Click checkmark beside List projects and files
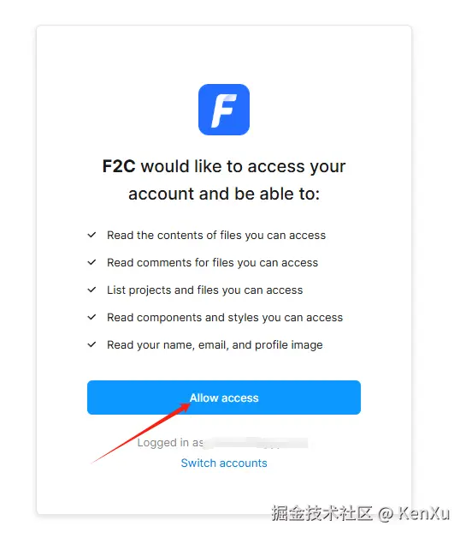This screenshot has width=466, height=538. (91, 290)
